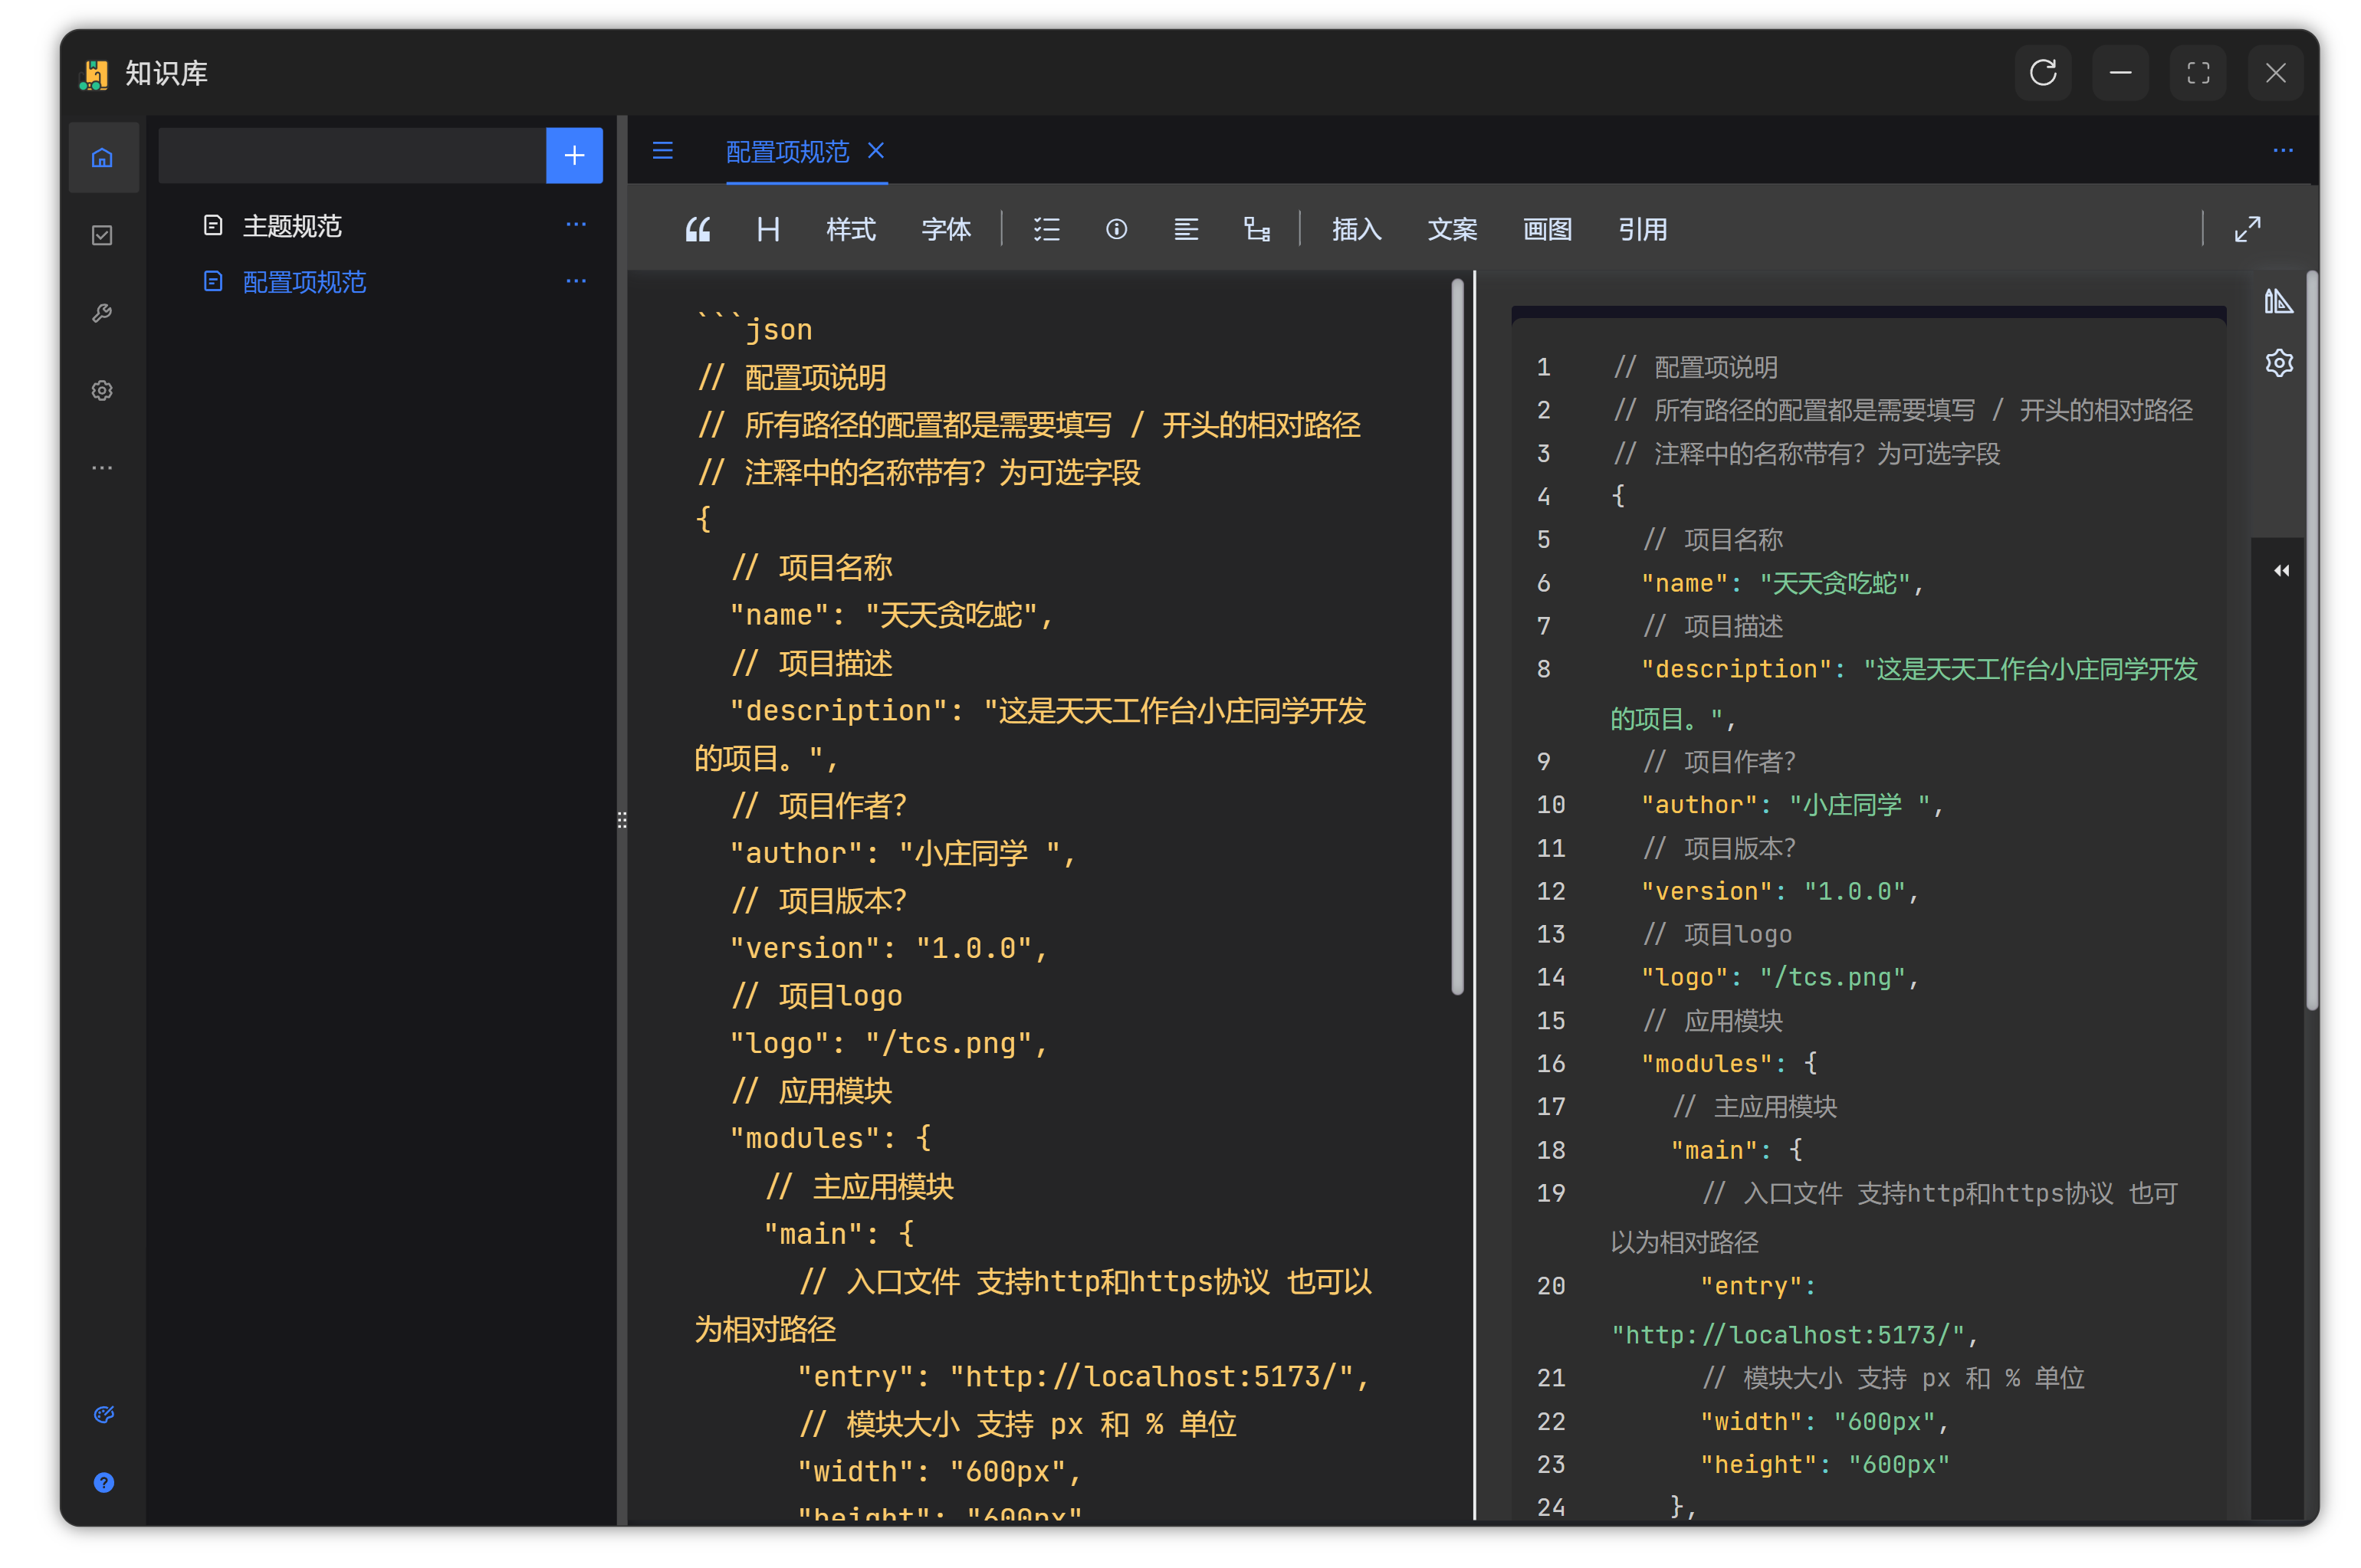Click preview line 14 "logo" text

(x=1779, y=976)
